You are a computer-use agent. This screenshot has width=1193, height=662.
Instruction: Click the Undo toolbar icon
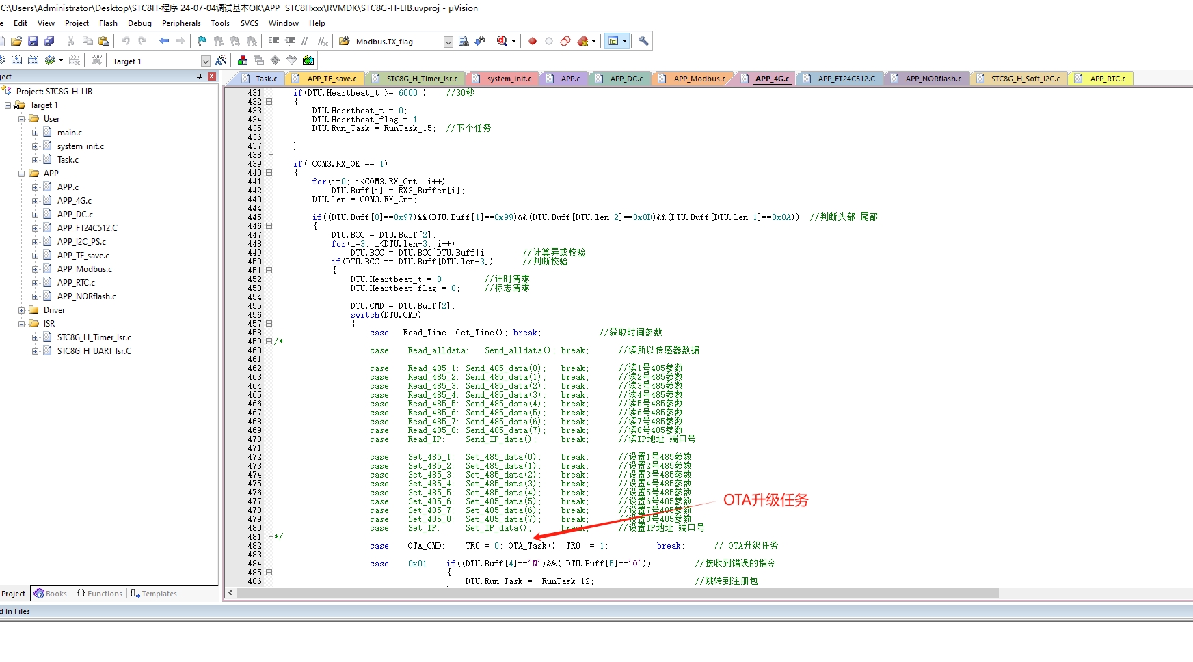click(x=126, y=42)
